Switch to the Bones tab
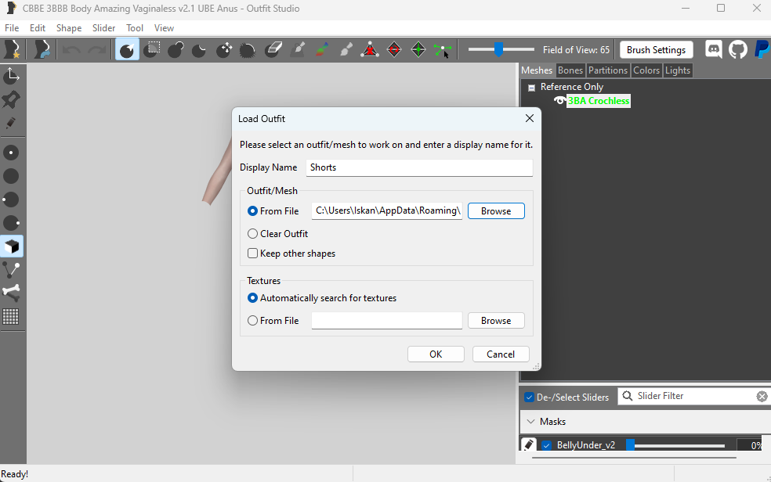This screenshot has height=482, width=771. click(570, 70)
